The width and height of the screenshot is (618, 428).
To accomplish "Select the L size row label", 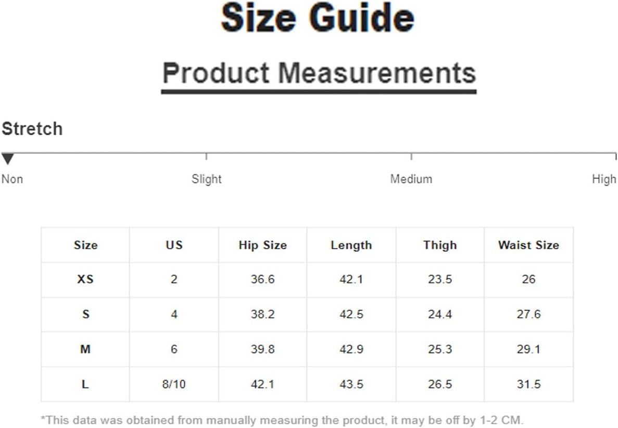I will click(x=85, y=384).
